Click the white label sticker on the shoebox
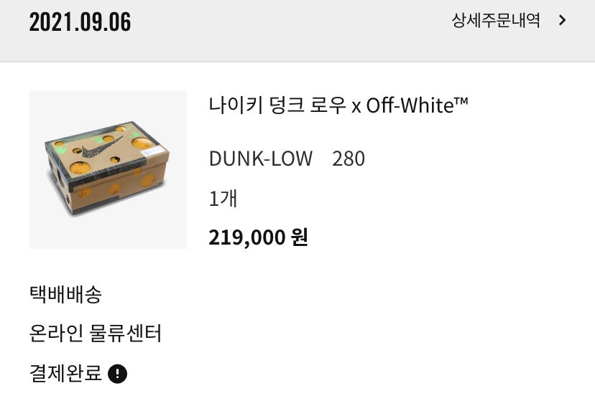This screenshot has width=595, height=411. [x=154, y=151]
